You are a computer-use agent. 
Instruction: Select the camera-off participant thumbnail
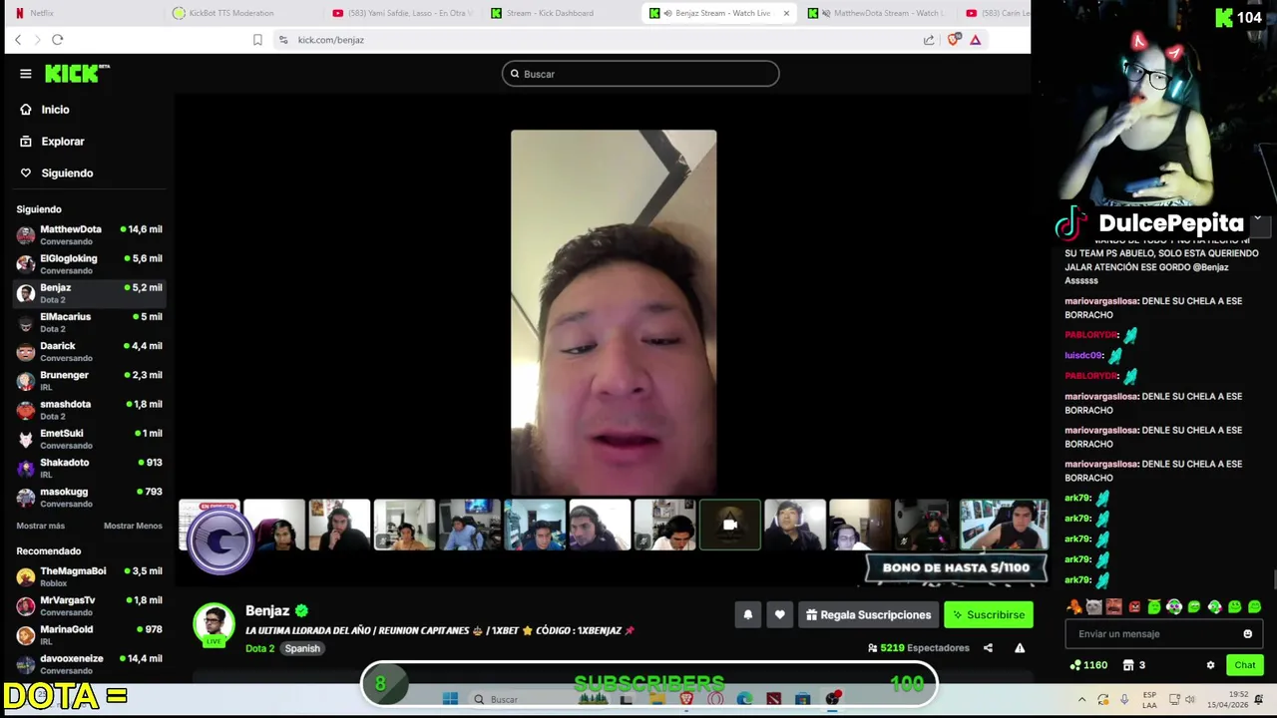click(729, 525)
